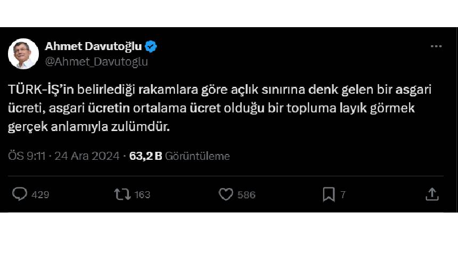
Task: Click the 586 likes count
Action: coord(247,195)
